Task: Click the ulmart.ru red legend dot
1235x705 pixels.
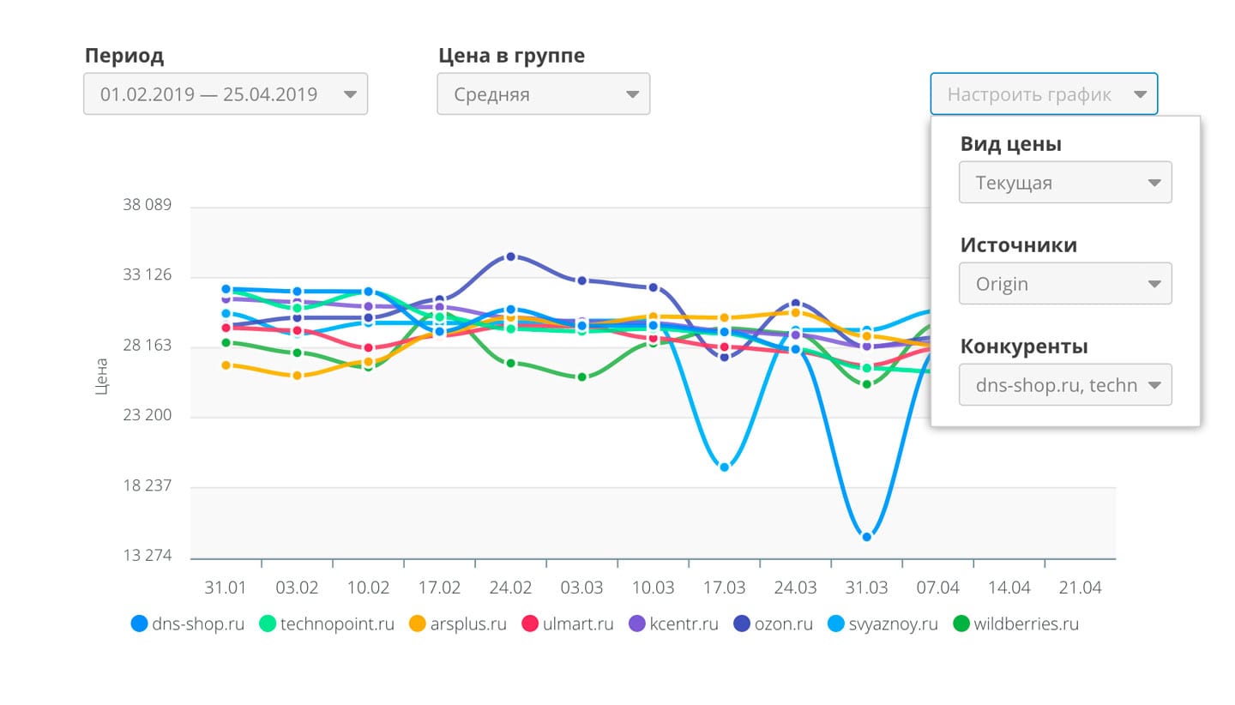Action: point(530,624)
